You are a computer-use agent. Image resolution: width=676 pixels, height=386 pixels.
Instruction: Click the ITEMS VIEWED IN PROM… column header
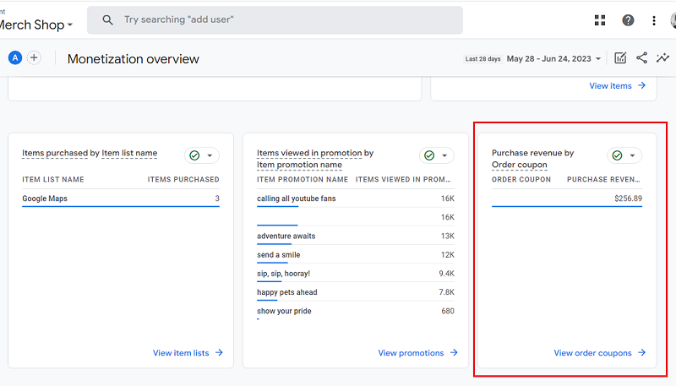point(403,179)
